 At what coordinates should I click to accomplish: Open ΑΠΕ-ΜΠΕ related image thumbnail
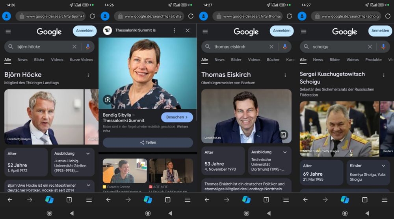[171, 171]
